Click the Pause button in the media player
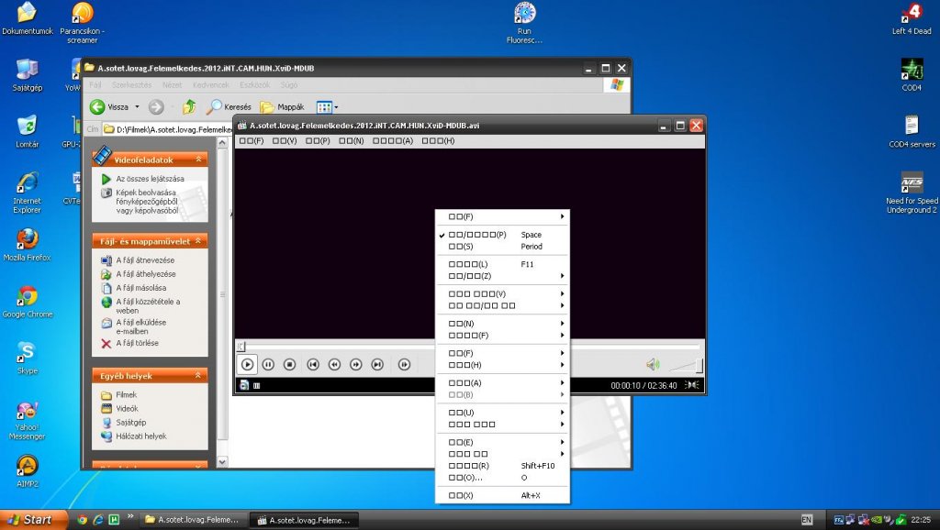The image size is (940, 530). coord(269,364)
